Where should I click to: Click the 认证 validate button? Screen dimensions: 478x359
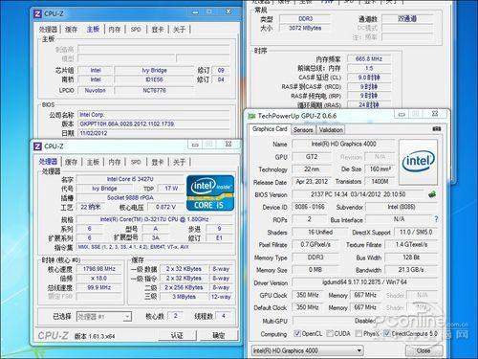coord(177,335)
